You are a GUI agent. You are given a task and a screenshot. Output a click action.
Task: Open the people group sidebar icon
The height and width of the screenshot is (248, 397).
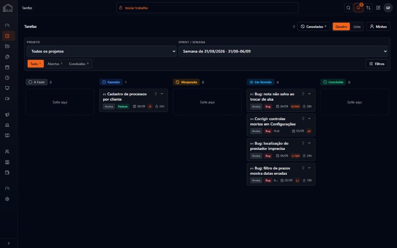7,152
